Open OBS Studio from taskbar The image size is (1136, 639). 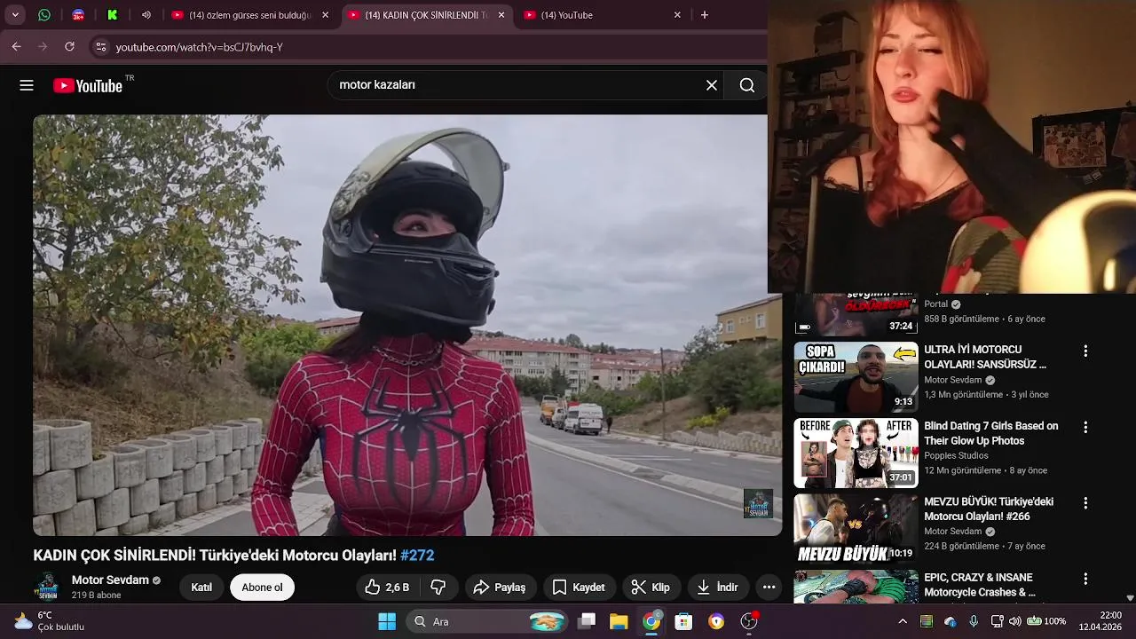click(749, 621)
